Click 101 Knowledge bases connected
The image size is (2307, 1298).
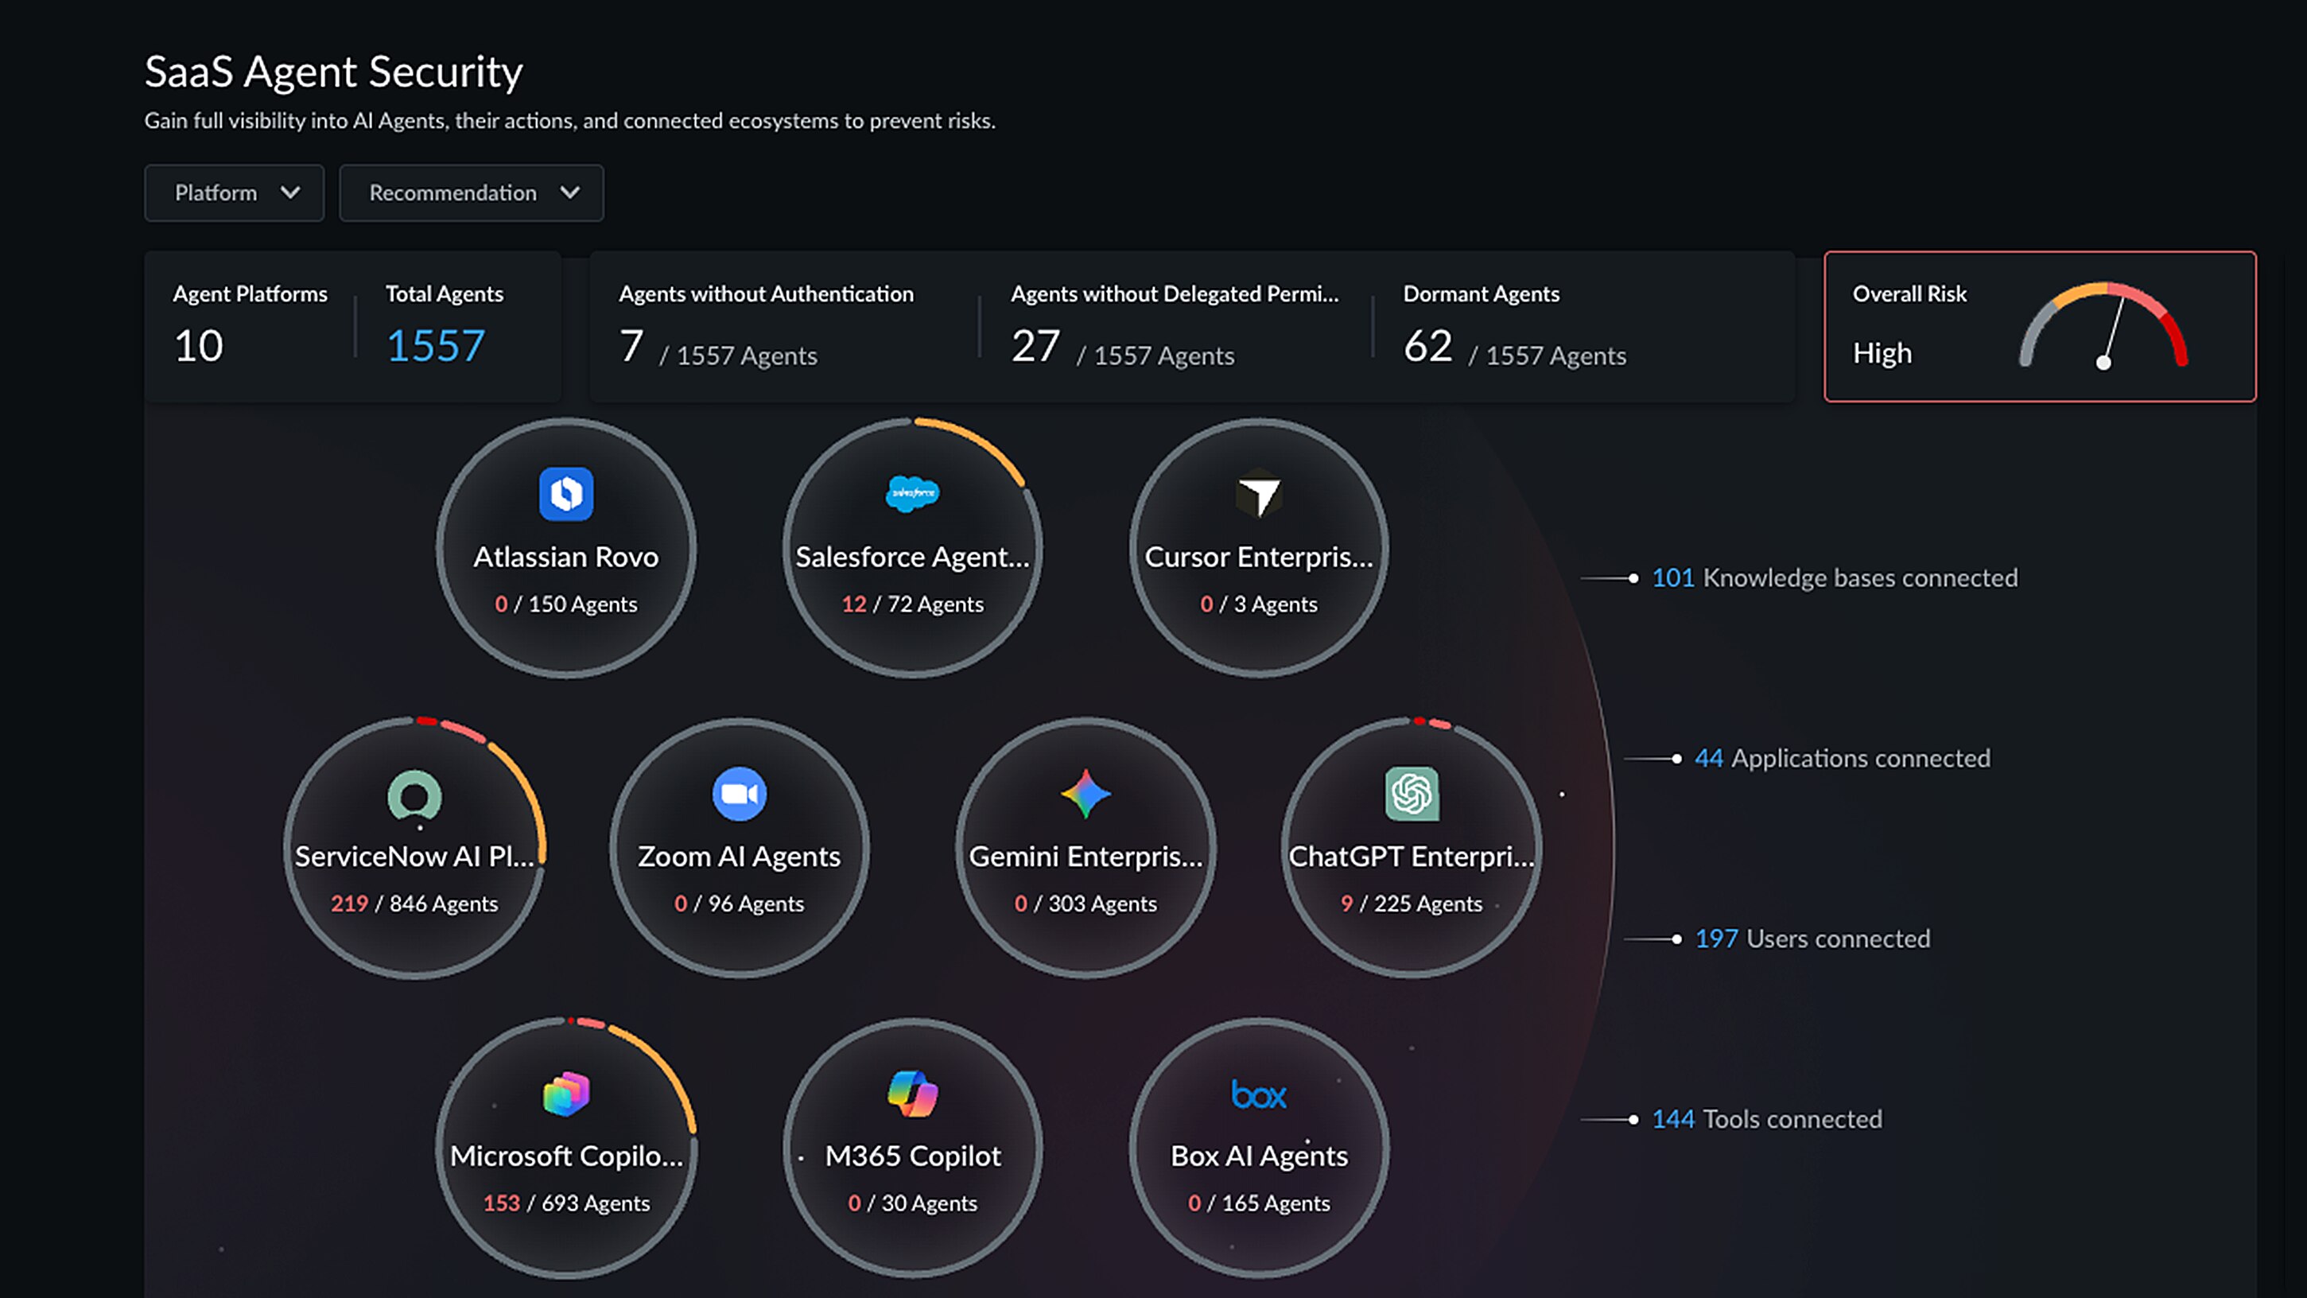pyautogui.click(x=1834, y=577)
